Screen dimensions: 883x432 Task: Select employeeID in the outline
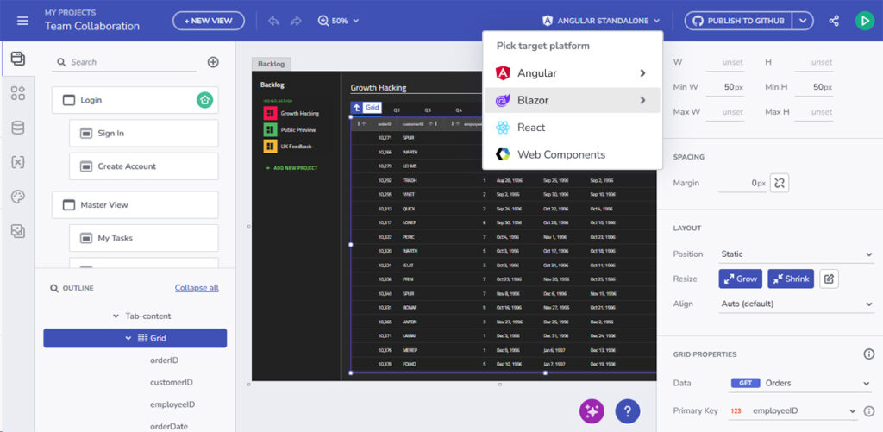(x=172, y=404)
